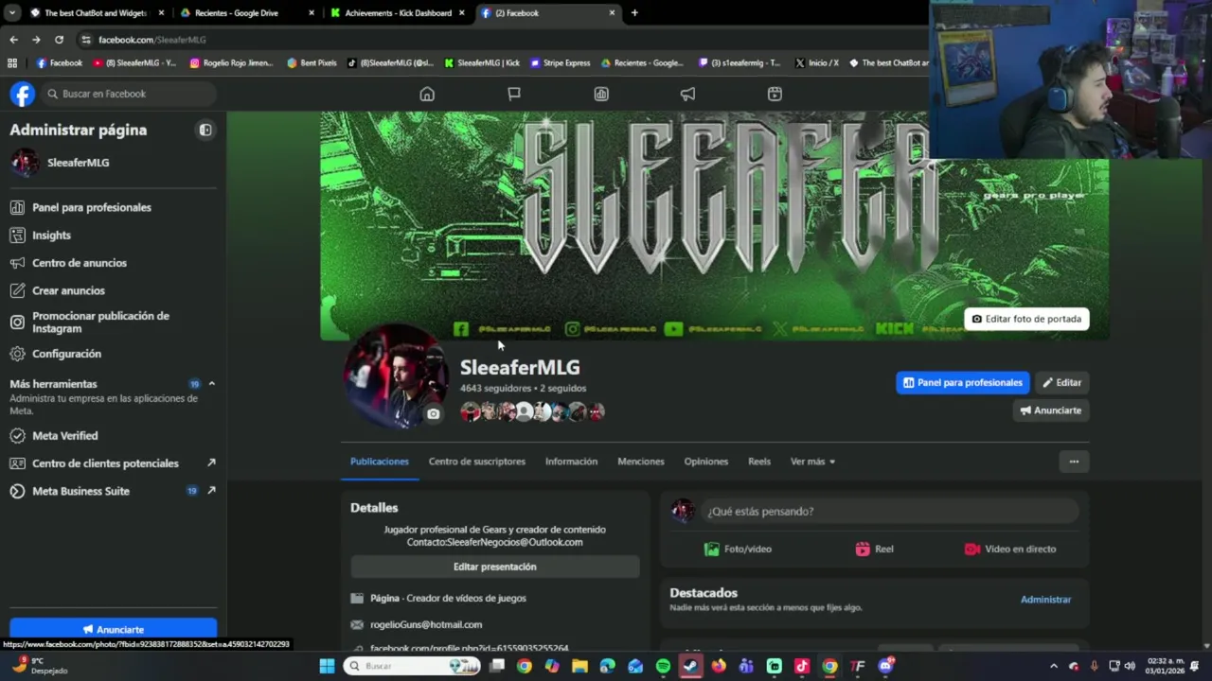Open Centro de clientes potenciales link
The height and width of the screenshot is (681, 1212).
[x=113, y=463]
